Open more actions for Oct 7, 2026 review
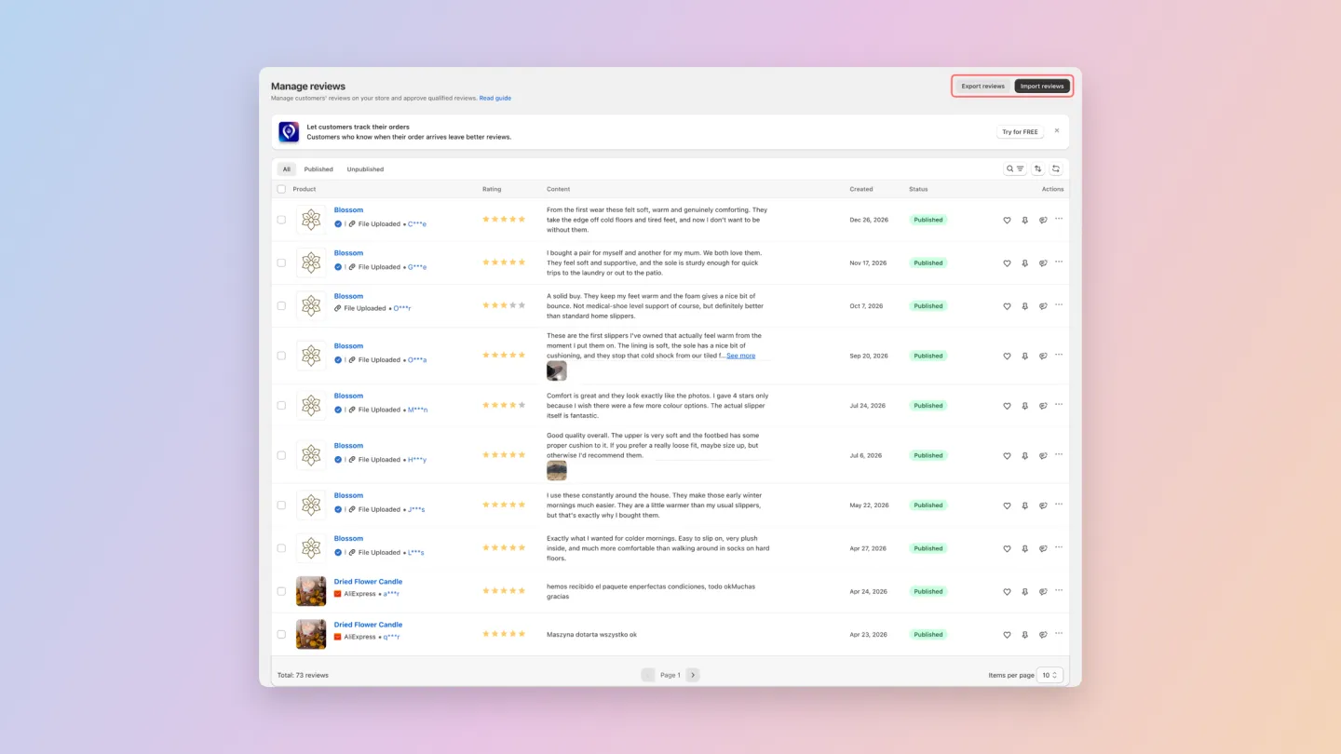The width and height of the screenshot is (1341, 754). click(x=1059, y=305)
